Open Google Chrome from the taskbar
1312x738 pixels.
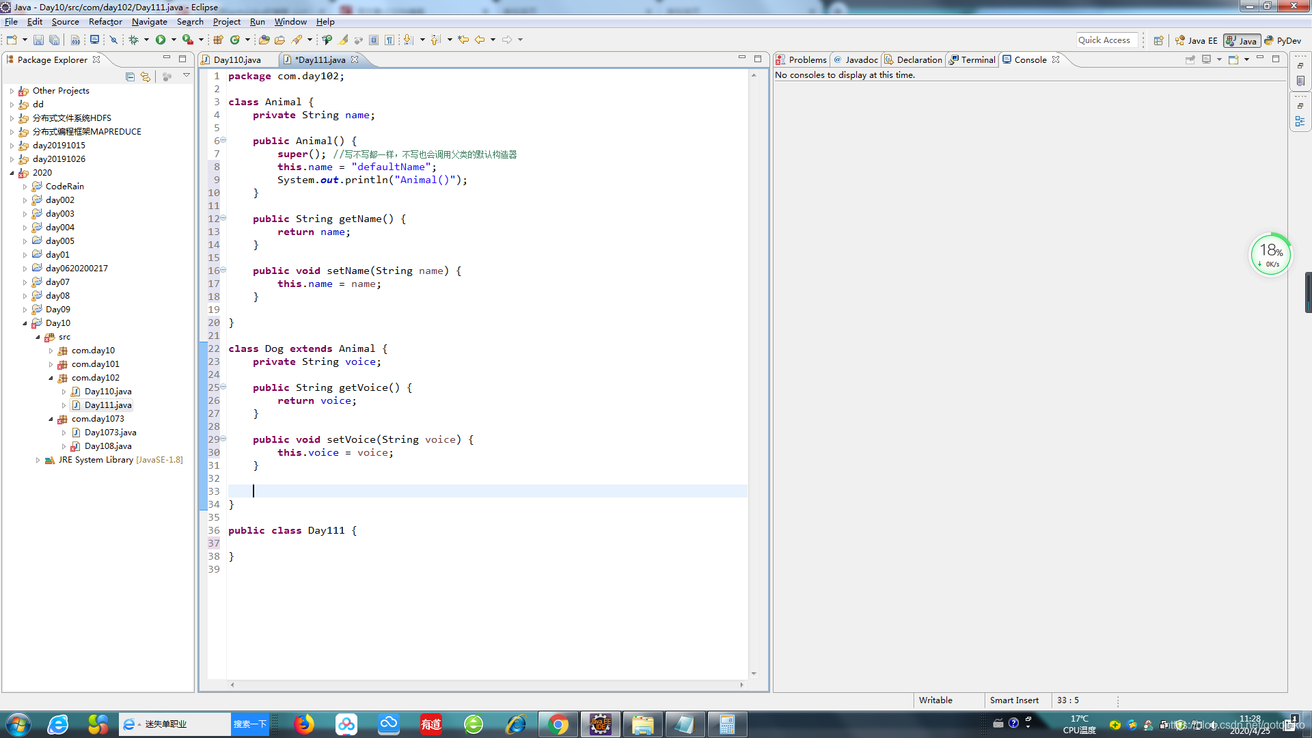[x=558, y=724]
